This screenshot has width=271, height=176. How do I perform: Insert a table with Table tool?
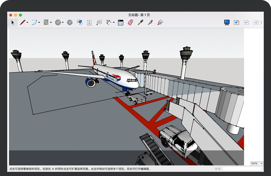(x=121, y=22)
